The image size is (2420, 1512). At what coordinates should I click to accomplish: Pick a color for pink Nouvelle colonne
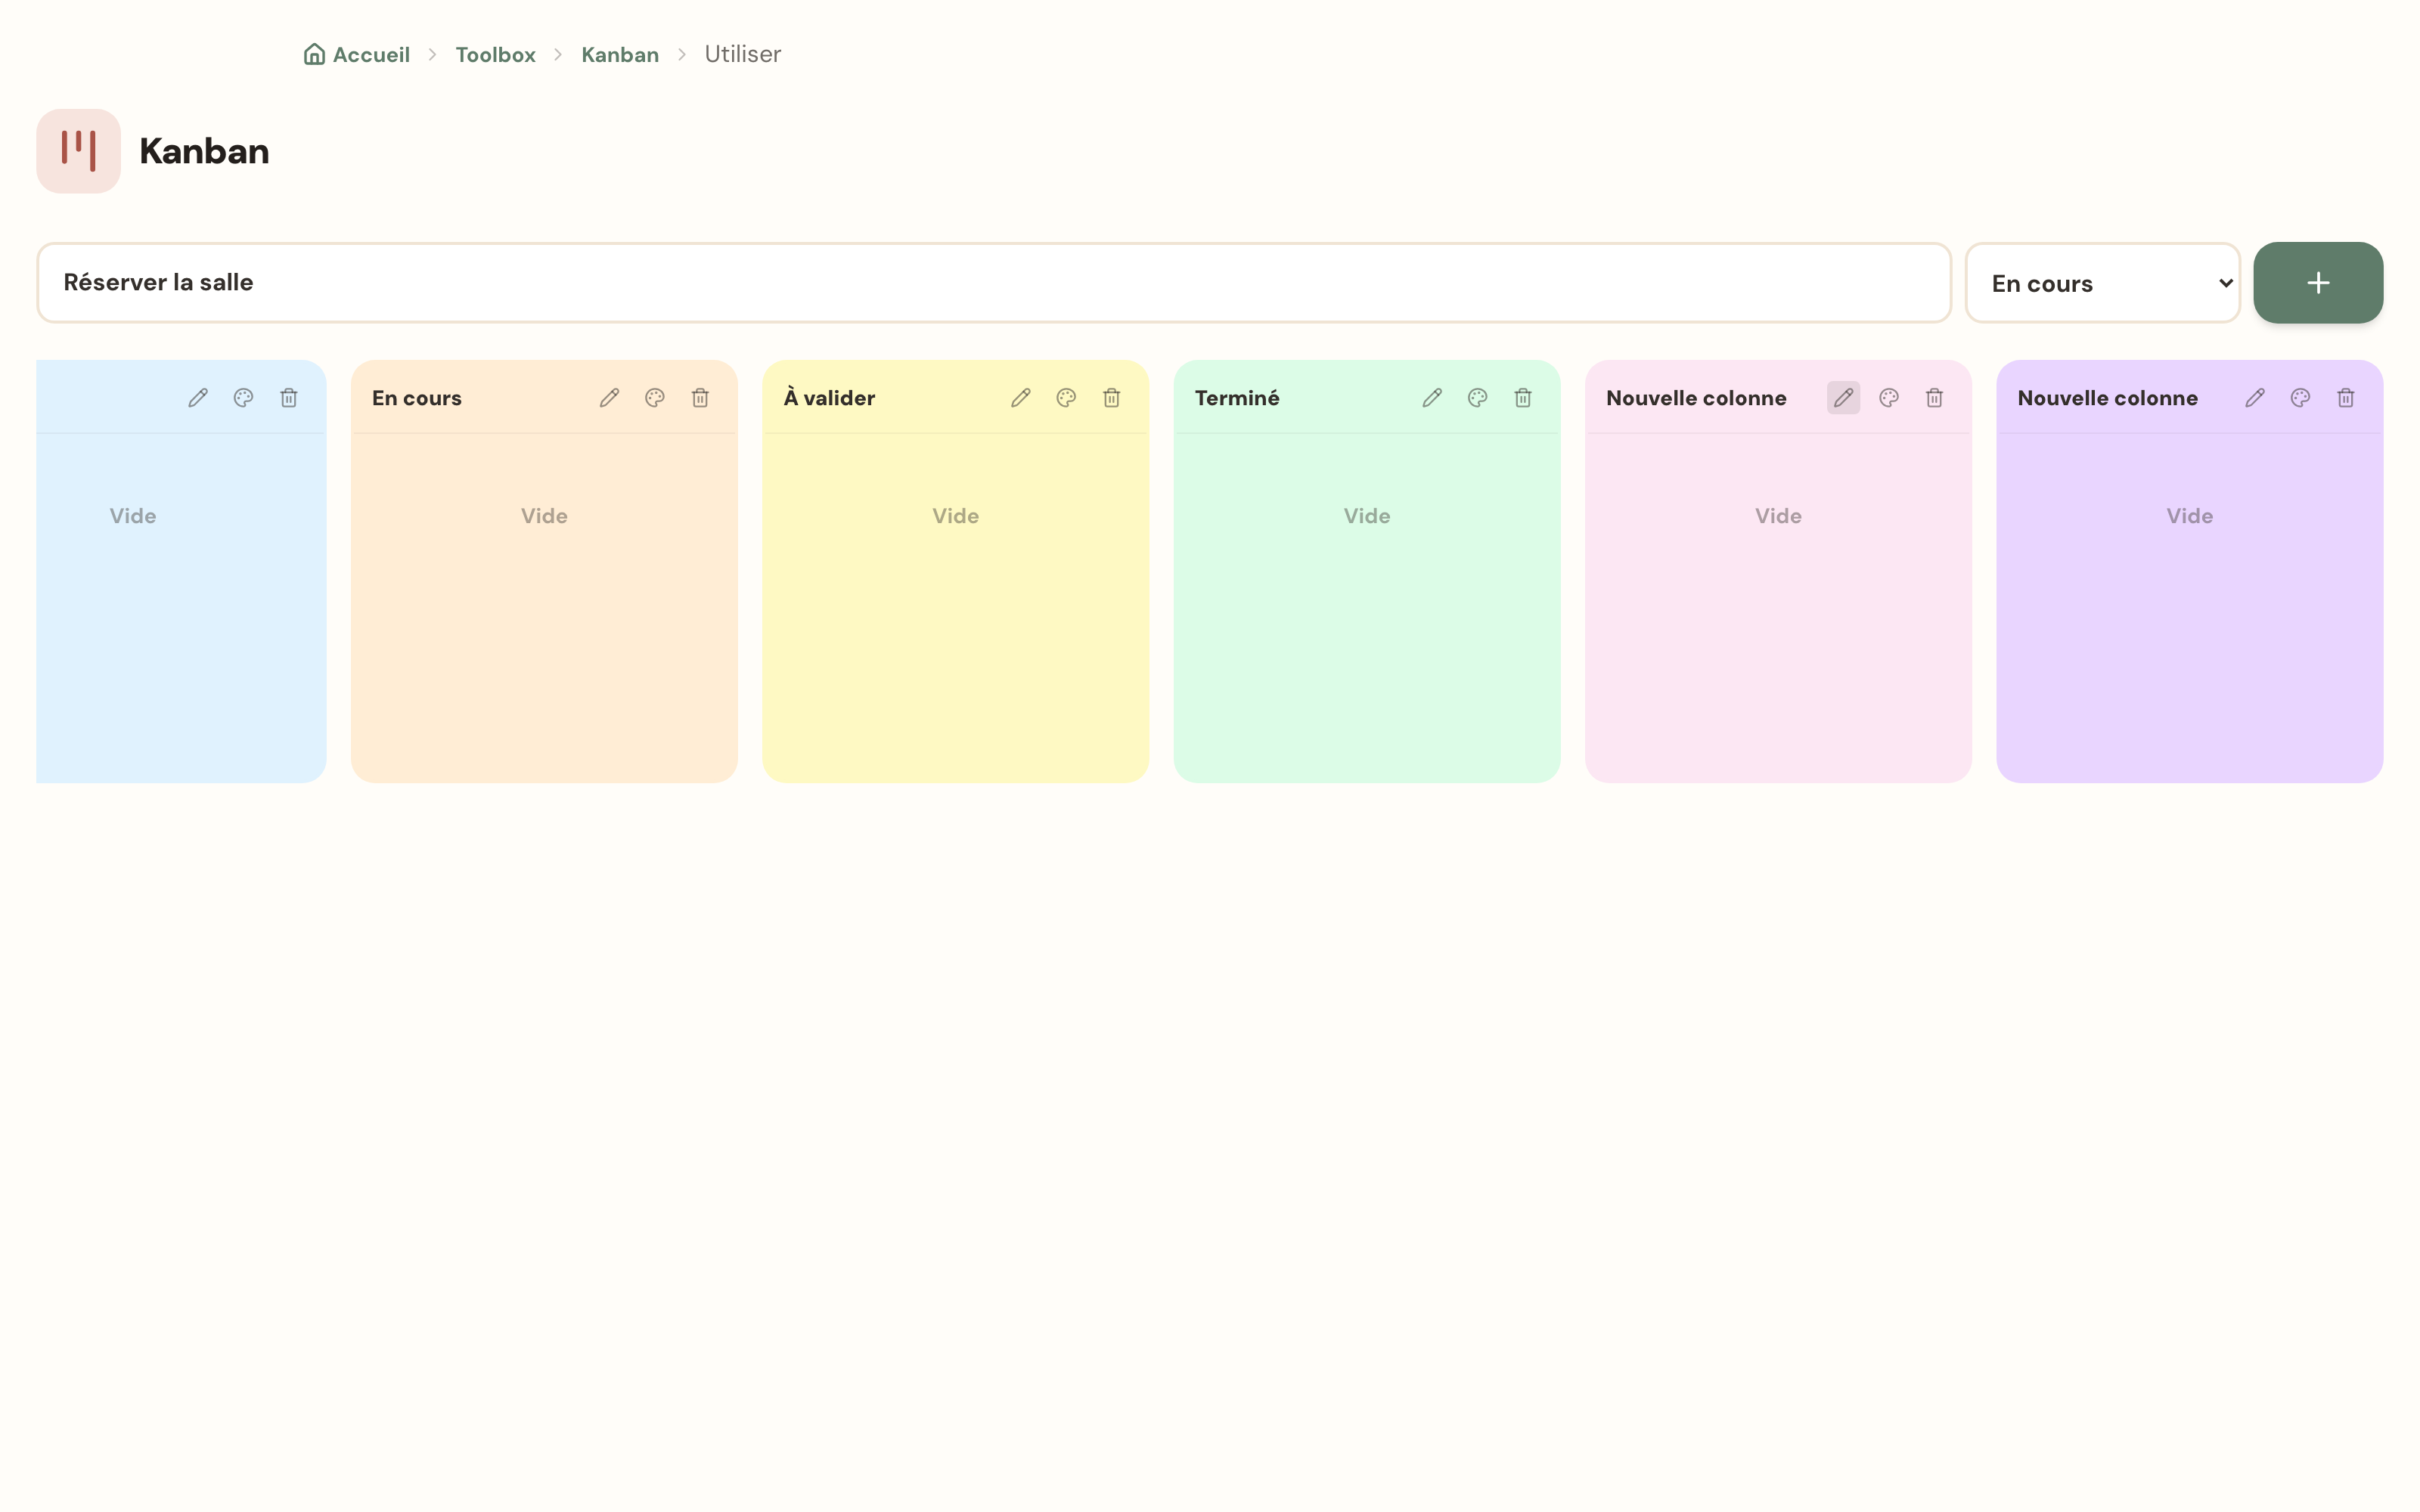1889,398
